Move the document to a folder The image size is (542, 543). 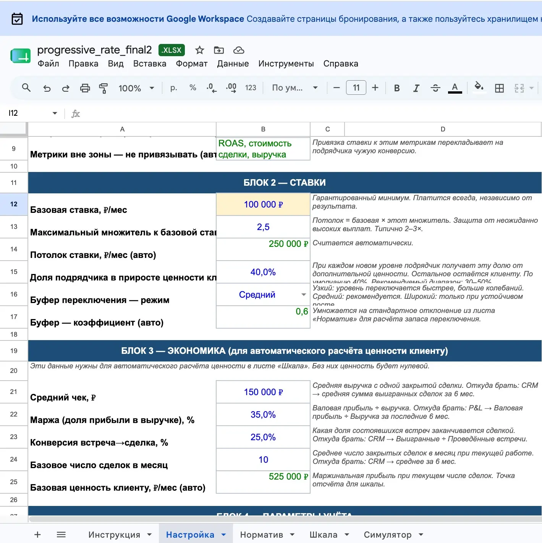point(219,50)
